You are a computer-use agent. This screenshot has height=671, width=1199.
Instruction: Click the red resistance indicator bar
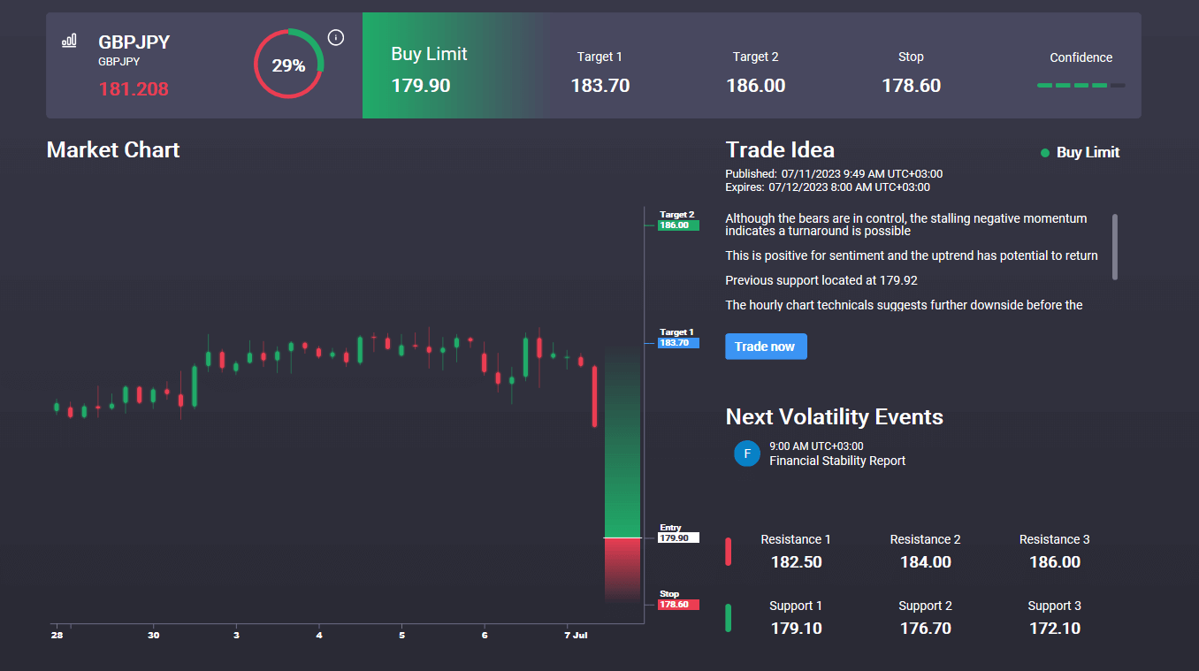729,551
